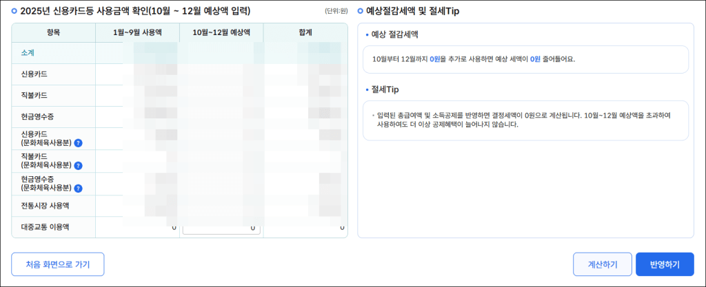Click help icon next to 신용카드 (문화체육사용분)
This screenshot has width=706, height=287.
tap(79, 143)
